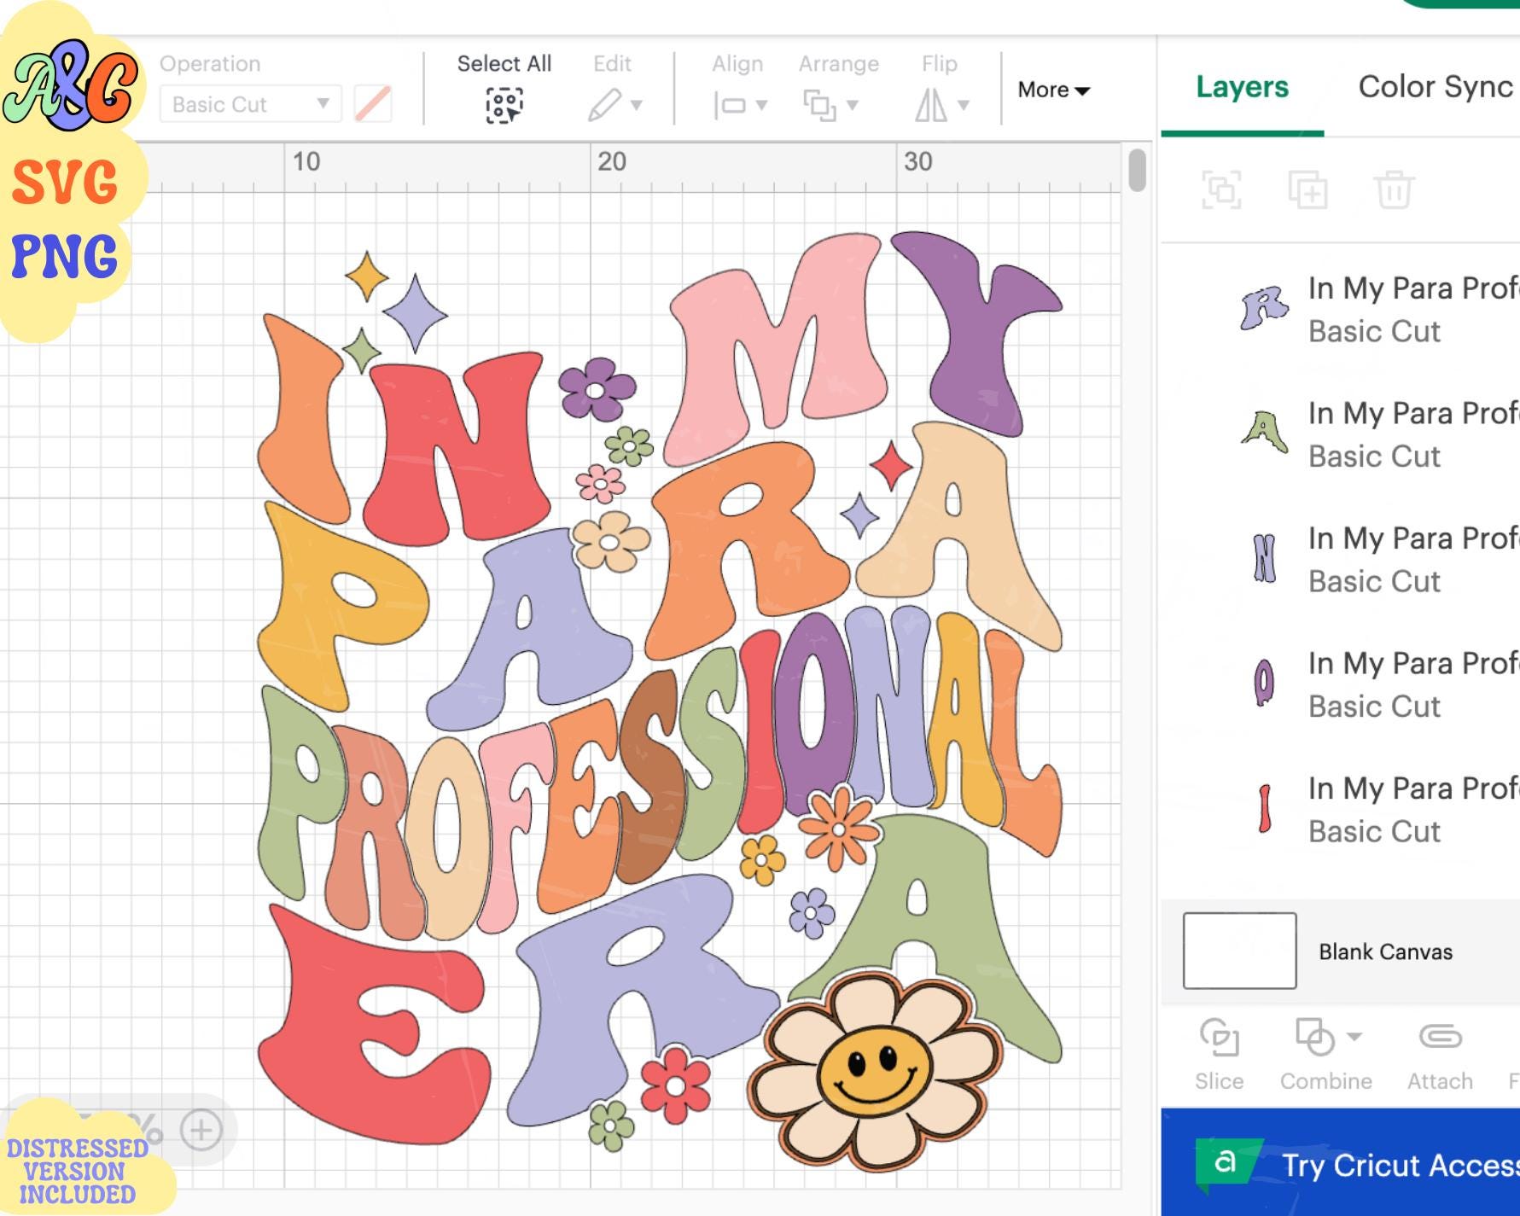Select the green A layer thumbnail

pyautogui.click(x=1264, y=432)
